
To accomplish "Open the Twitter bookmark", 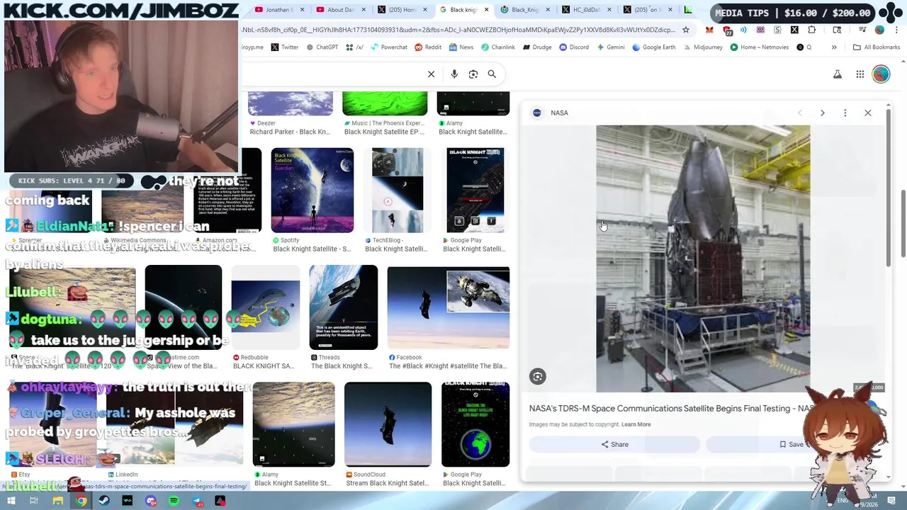I will point(285,47).
